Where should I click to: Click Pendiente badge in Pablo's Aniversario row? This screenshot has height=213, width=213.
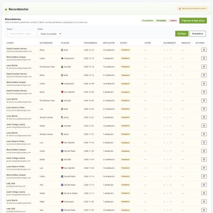click(x=125, y=202)
